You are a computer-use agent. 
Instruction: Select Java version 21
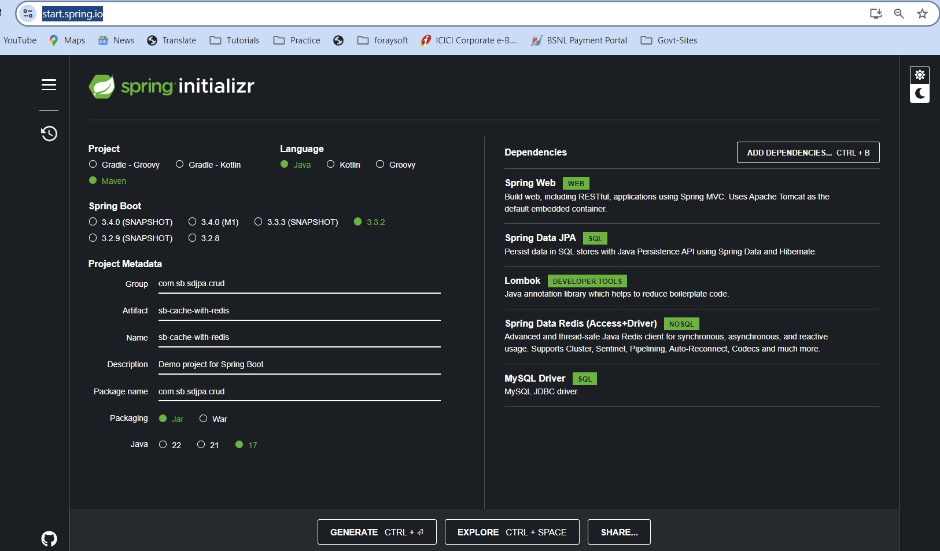point(201,445)
